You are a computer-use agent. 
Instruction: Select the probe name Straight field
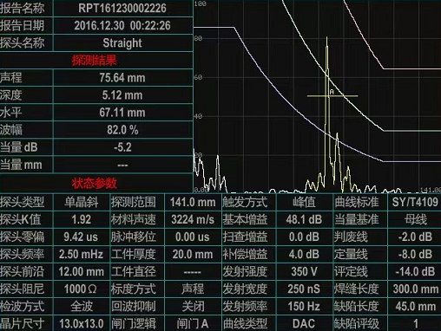122,43
